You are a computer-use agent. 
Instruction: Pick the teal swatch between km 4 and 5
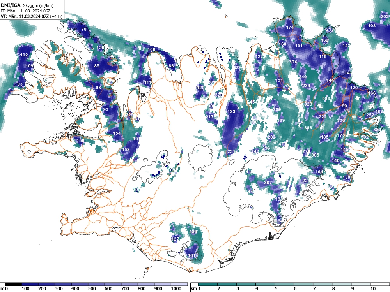265,284
